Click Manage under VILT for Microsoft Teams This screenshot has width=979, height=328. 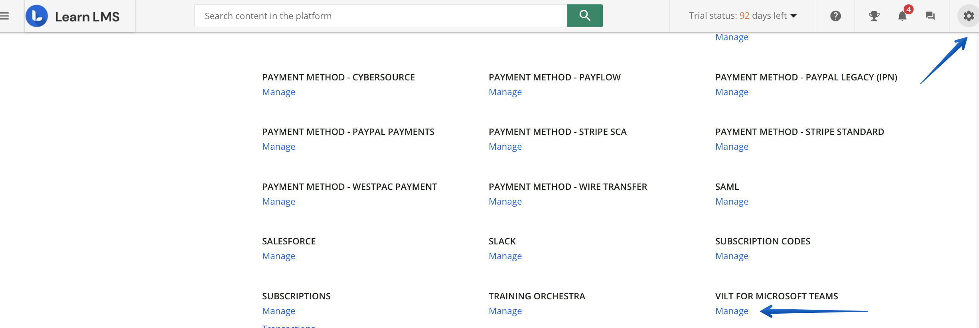(732, 311)
